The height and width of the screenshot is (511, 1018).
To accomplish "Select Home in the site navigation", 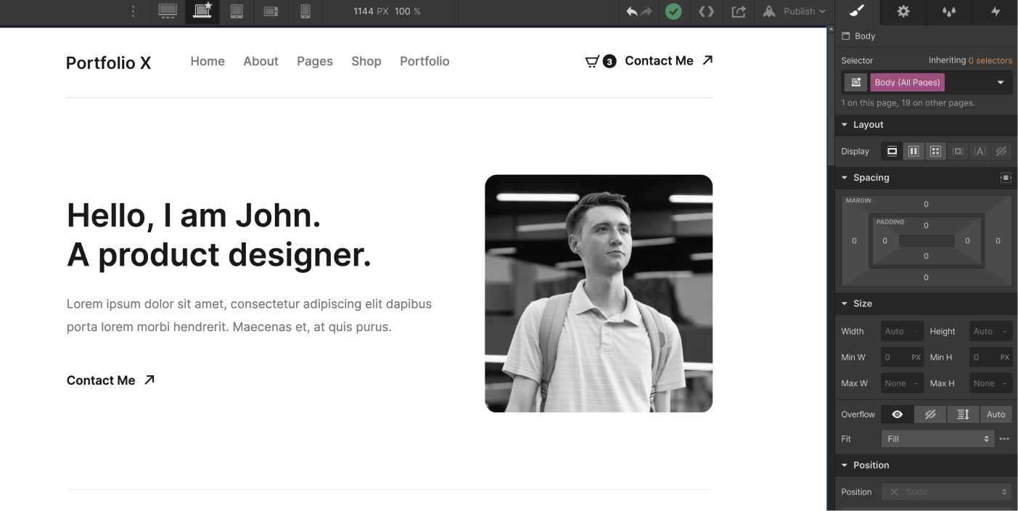I will pos(208,61).
